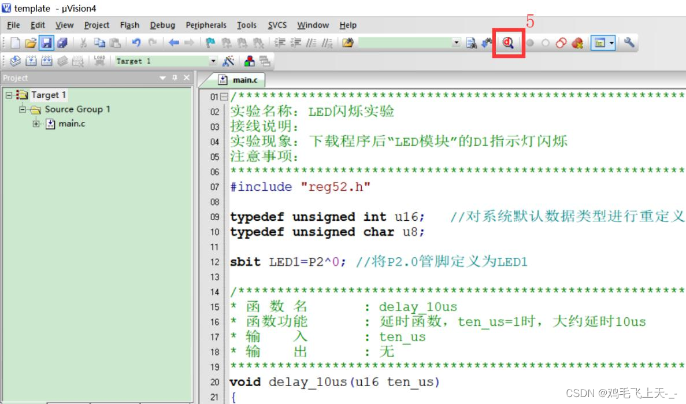This screenshot has width=686, height=404.
Task: Indent the selected lines
Action: (x=280, y=43)
